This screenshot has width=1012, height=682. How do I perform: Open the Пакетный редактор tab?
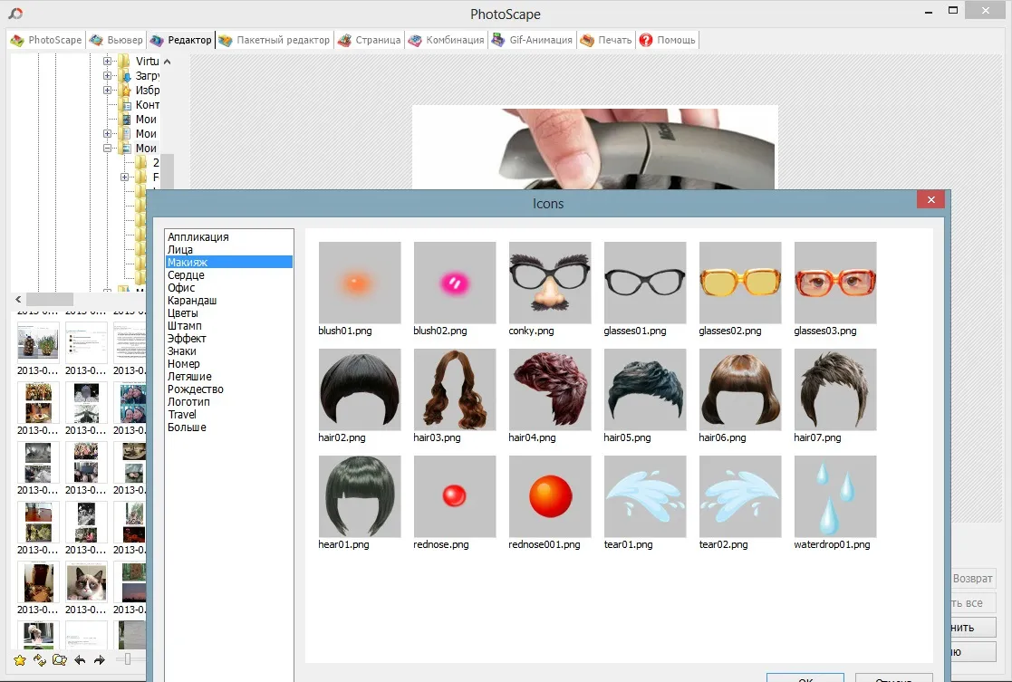click(275, 41)
